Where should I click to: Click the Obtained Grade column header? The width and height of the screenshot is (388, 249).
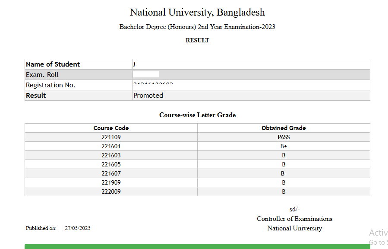pos(284,128)
